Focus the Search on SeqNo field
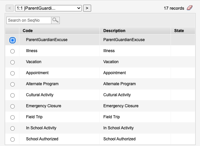Image resolution: width=200 pixels, height=146 pixels. (29, 20)
